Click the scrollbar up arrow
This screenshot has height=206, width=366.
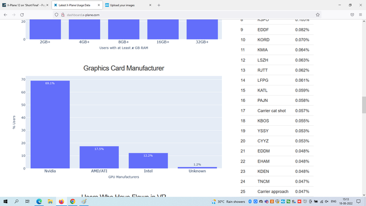pyautogui.click(x=364, y=21)
